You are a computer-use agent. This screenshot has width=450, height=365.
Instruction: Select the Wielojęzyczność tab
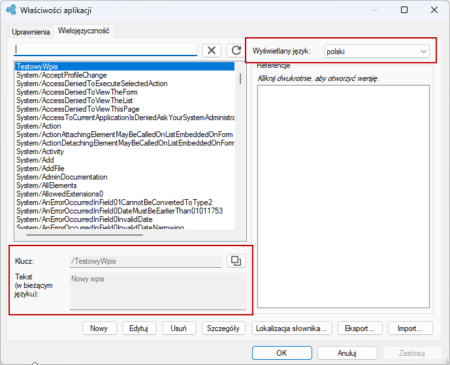pos(84,31)
